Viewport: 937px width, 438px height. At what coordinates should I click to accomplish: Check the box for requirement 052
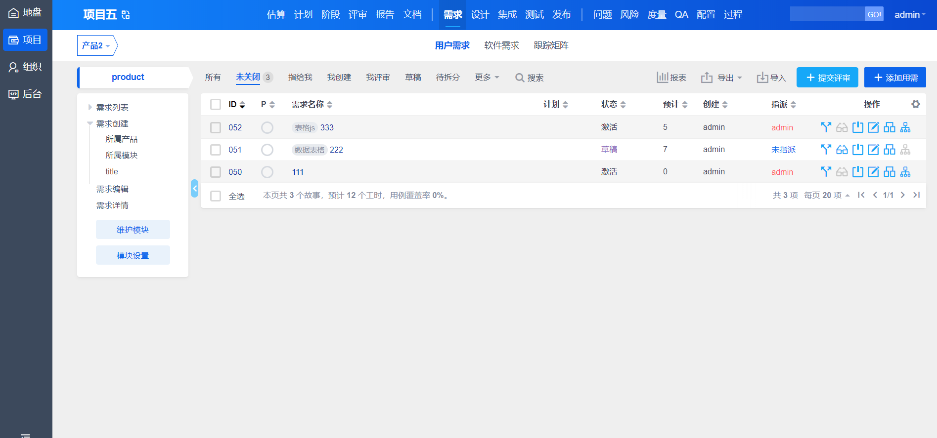pyautogui.click(x=216, y=127)
